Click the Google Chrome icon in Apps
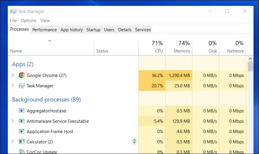The image size is (259, 154). click(x=22, y=75)
